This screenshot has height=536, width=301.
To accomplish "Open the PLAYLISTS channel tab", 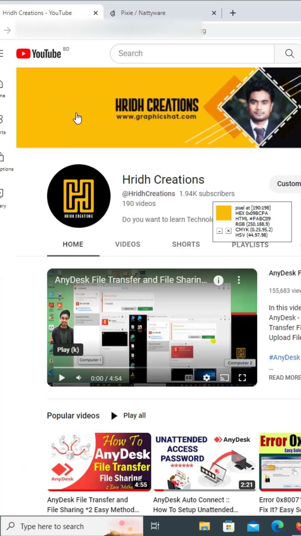I will tap(250, 245).
